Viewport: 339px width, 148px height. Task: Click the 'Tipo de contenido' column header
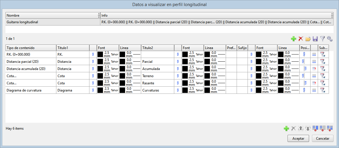[31, 48]
